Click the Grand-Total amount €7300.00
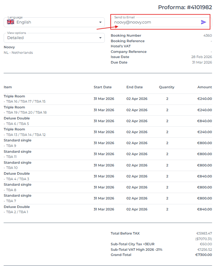This screenshot has height=266, width=216. (203, 255)
